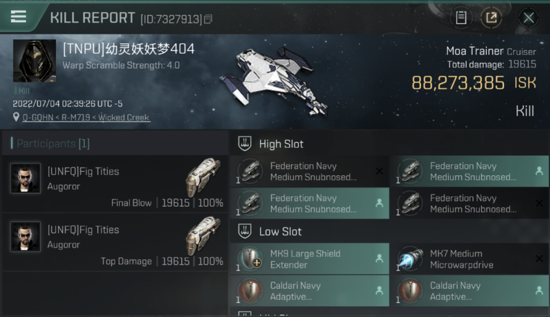Open Augoror ship icon of Final Blow
Screen dimensions: 550x317
click(x=203, y=177)
